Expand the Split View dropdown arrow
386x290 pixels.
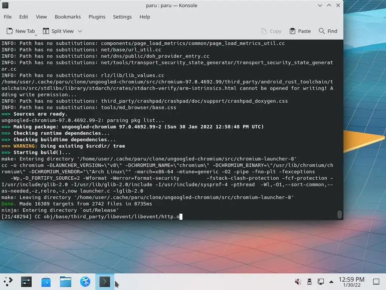tap(80, 31)
